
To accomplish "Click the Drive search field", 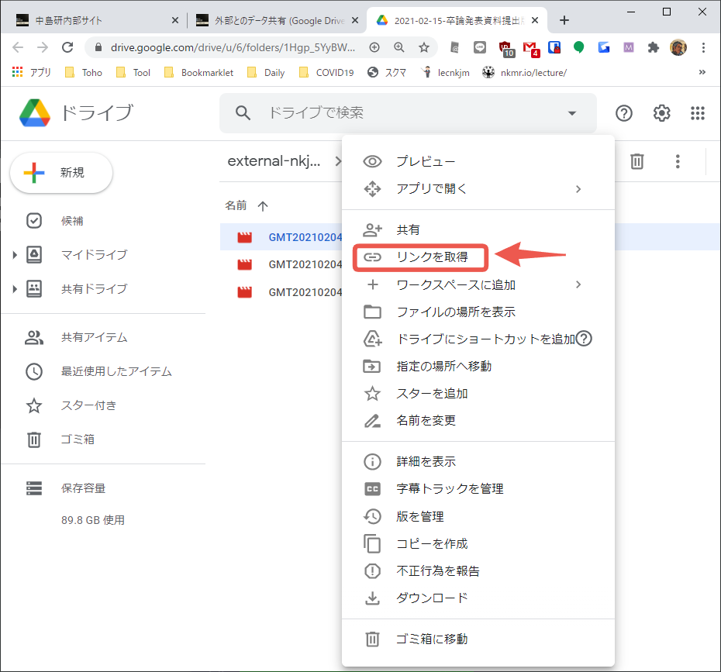I will tap(408, 113).
